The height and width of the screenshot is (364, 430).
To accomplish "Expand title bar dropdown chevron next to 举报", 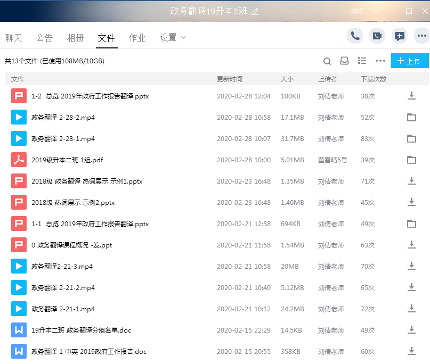I will pyautogui.click(x=376, y=11).
